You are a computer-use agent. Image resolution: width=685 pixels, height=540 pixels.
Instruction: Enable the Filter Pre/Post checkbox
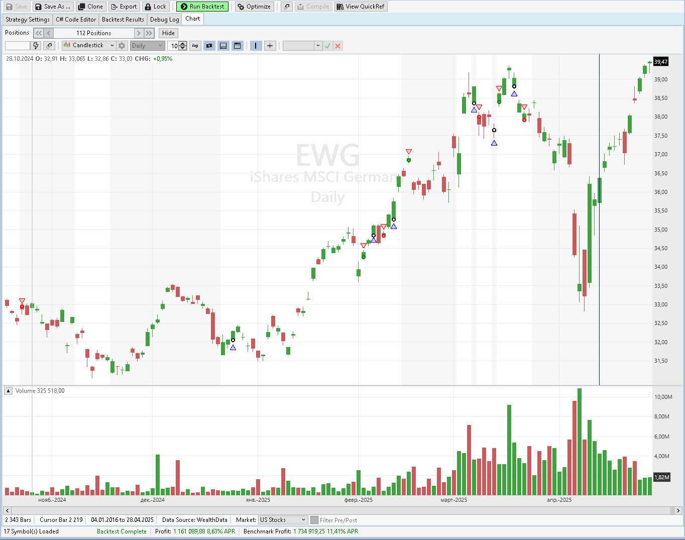click(x=314, y=520)
